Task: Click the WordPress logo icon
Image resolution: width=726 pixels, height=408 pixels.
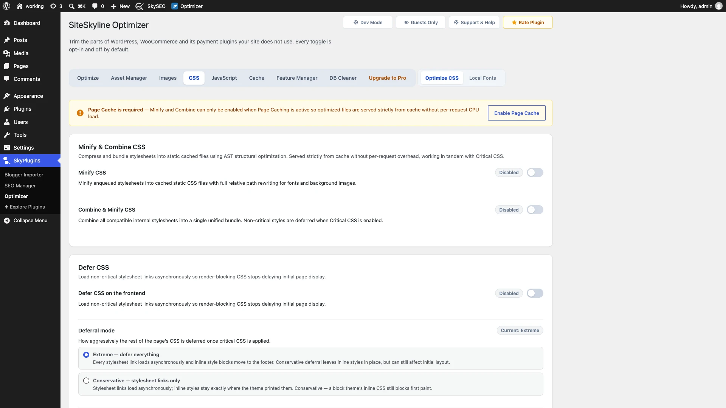Action: (x=6, y=6)
